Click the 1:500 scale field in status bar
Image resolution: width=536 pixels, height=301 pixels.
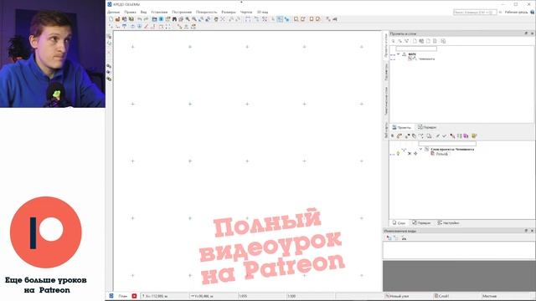pos(311,296)
